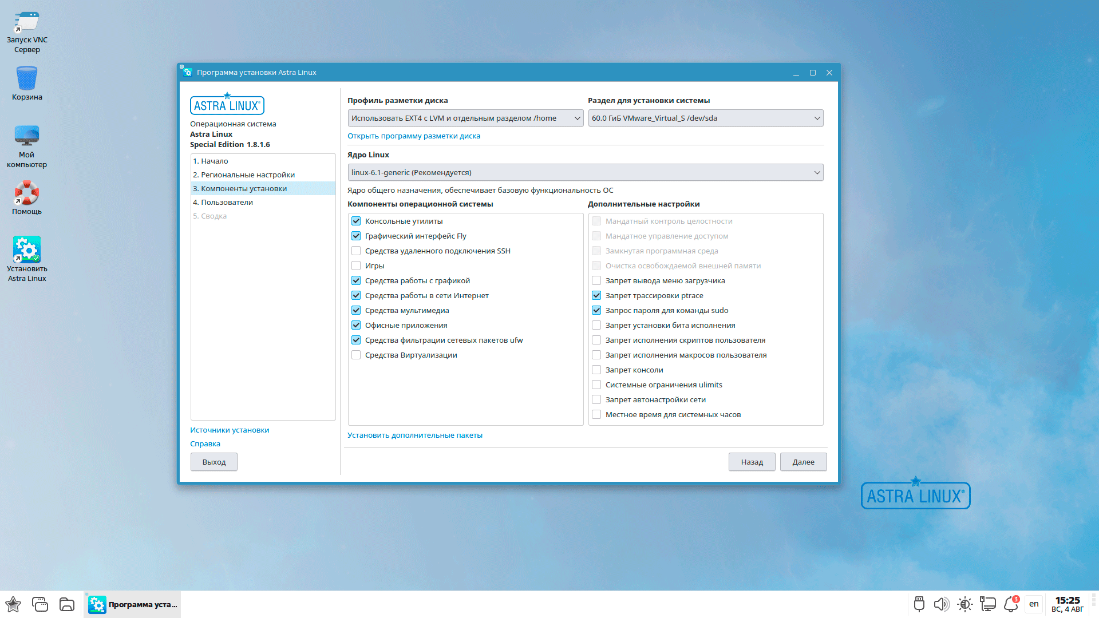
Task: Enable 'Средства удаленного подключения SSH' checkbox
Action: point(356,251)
